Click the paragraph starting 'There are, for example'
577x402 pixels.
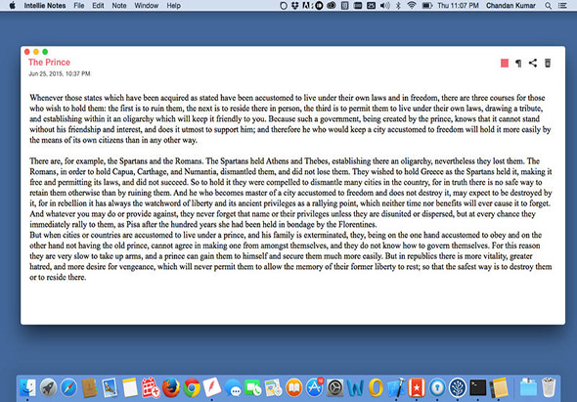(290, 193)
